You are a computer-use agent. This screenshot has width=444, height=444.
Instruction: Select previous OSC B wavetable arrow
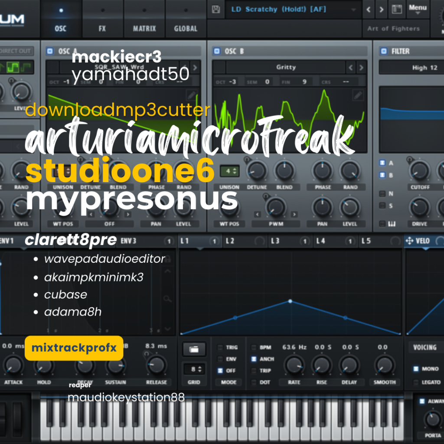click(x=351, y=68)
